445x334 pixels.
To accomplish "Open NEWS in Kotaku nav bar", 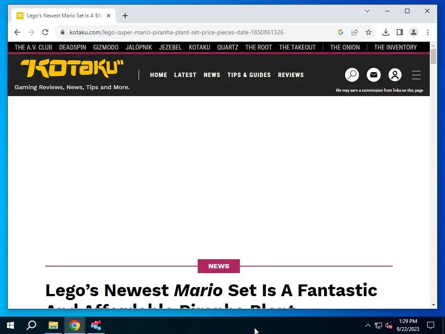I will (x=212, y=75).
